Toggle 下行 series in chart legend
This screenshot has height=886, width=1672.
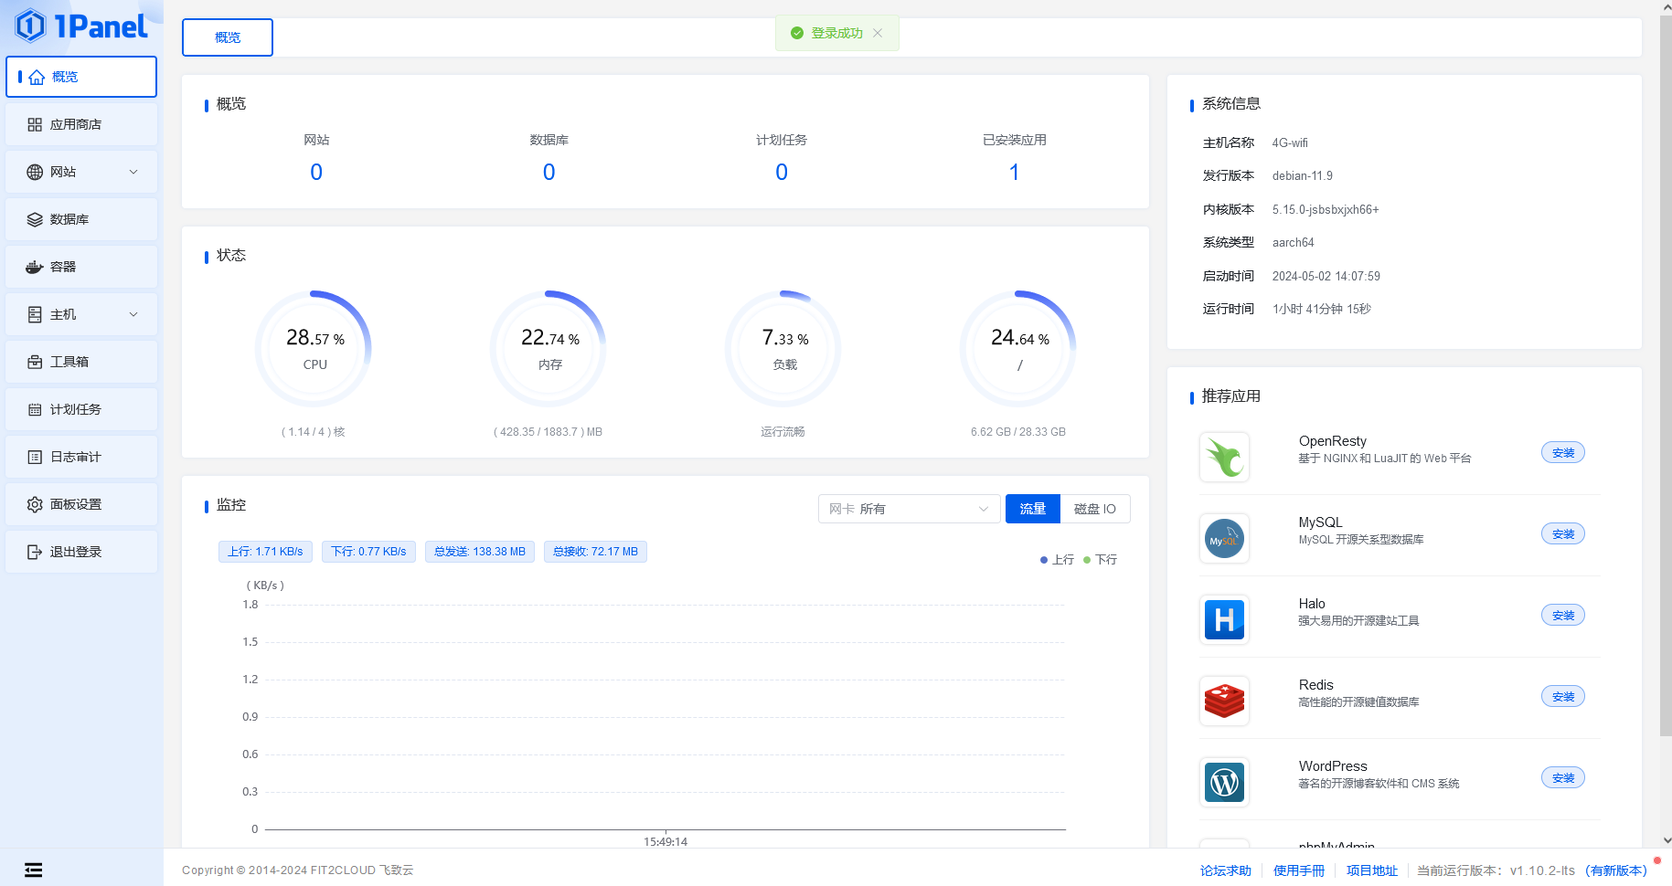click(x=1100, y=560)
